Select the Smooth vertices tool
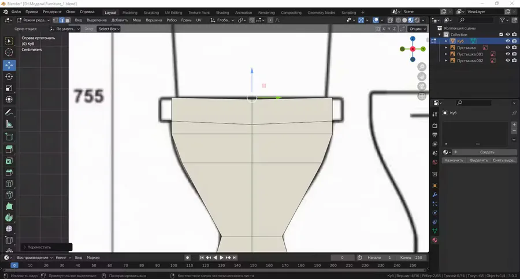 (9, 229)
